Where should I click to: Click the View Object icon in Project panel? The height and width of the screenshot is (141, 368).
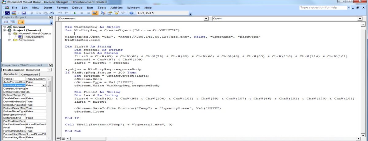13,22
